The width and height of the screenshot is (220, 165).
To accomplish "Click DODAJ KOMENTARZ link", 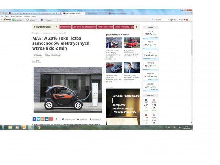I will [53, 55].
